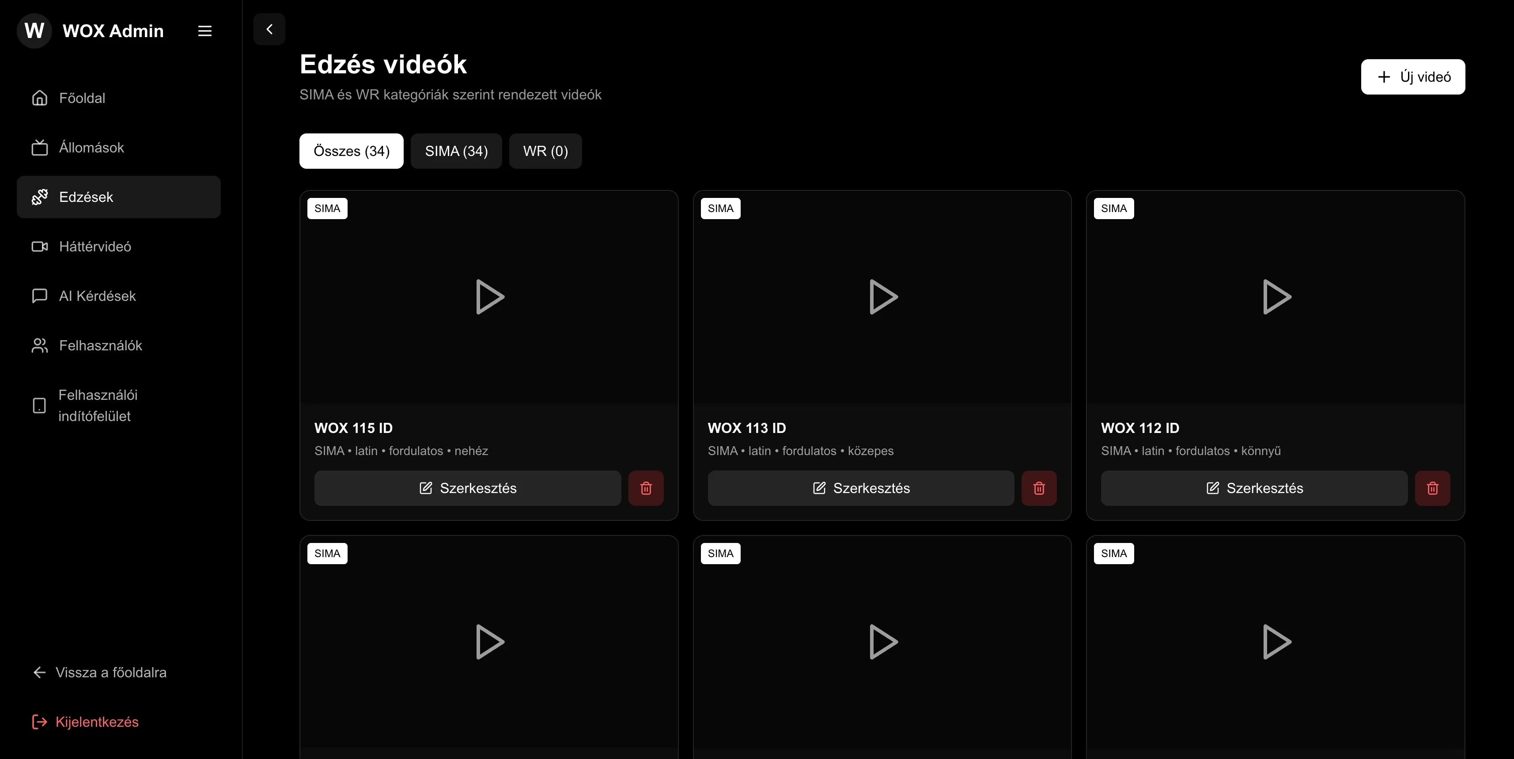Image resolution: width=1514 pixels, height=759 pixels.
Task: Click the text ending in nehéz
Action: tap(401, 451)
